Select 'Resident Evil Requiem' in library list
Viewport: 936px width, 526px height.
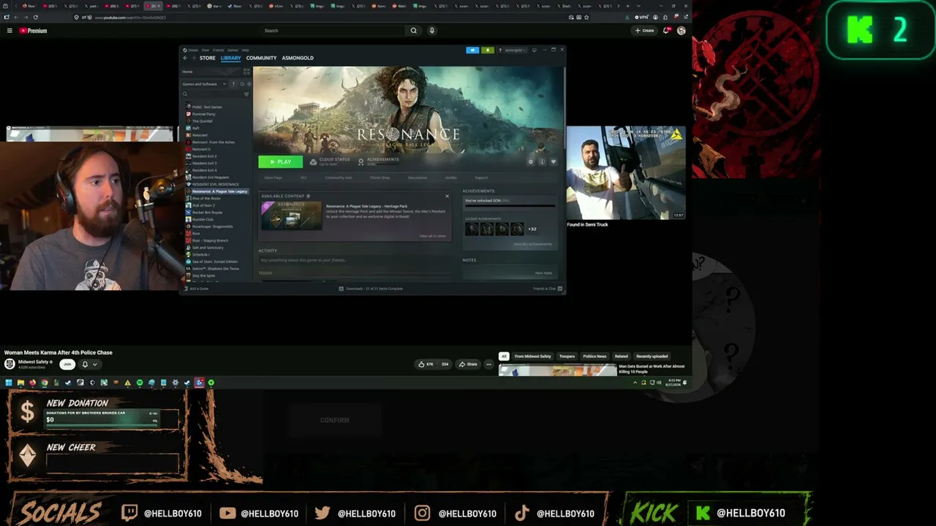coord(211,178)
